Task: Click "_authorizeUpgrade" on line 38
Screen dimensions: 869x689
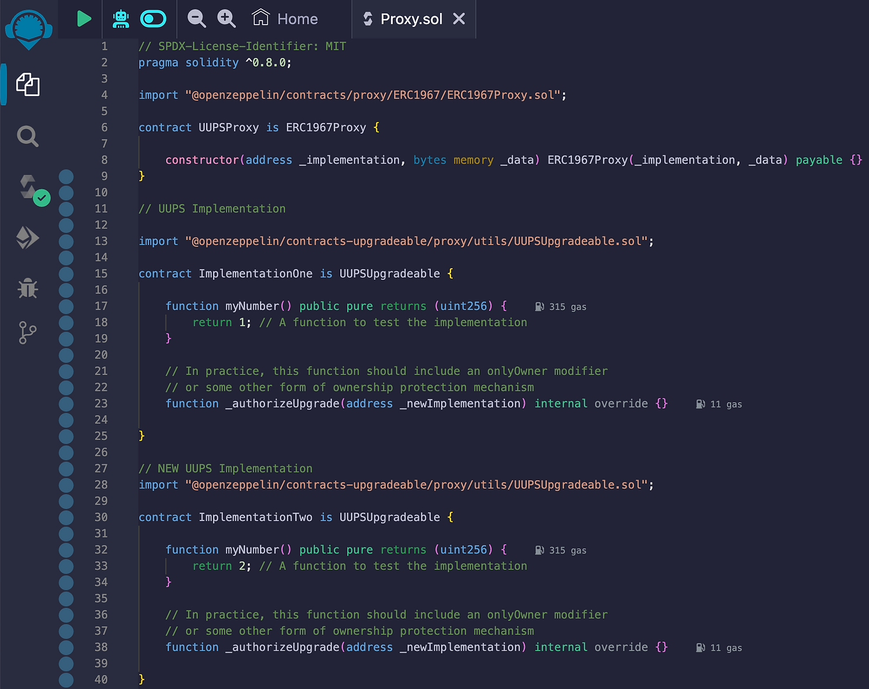Action: click(282, 647)
